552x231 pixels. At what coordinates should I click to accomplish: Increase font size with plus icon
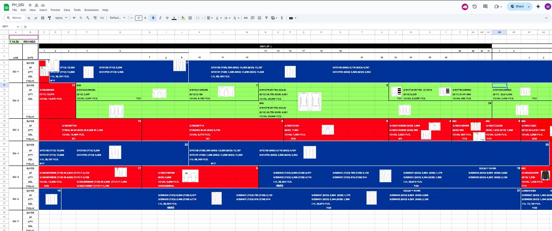145,18
